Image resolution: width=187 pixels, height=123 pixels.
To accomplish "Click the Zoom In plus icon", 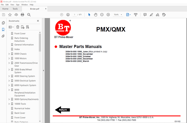I will pyautogui.click(x=108, y=15).
